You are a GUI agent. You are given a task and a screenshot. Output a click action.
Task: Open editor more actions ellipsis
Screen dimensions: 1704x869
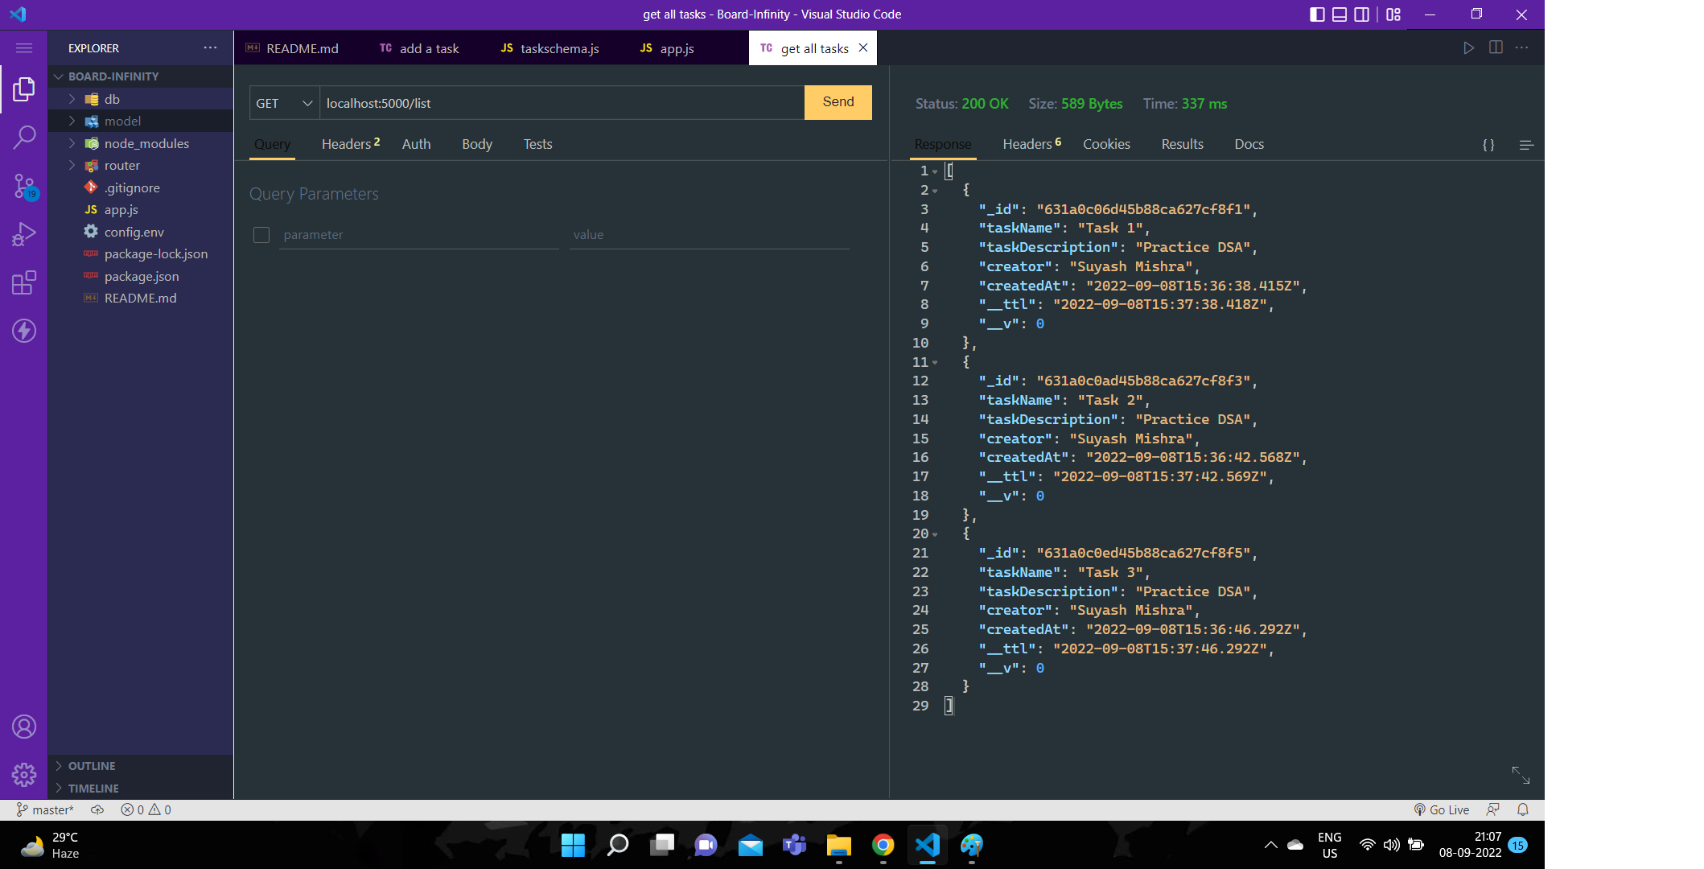click(1521, 48)
